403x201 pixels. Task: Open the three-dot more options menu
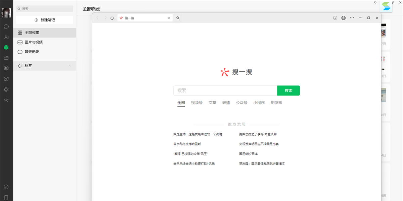pyautogui.click(x=352, y=18)
